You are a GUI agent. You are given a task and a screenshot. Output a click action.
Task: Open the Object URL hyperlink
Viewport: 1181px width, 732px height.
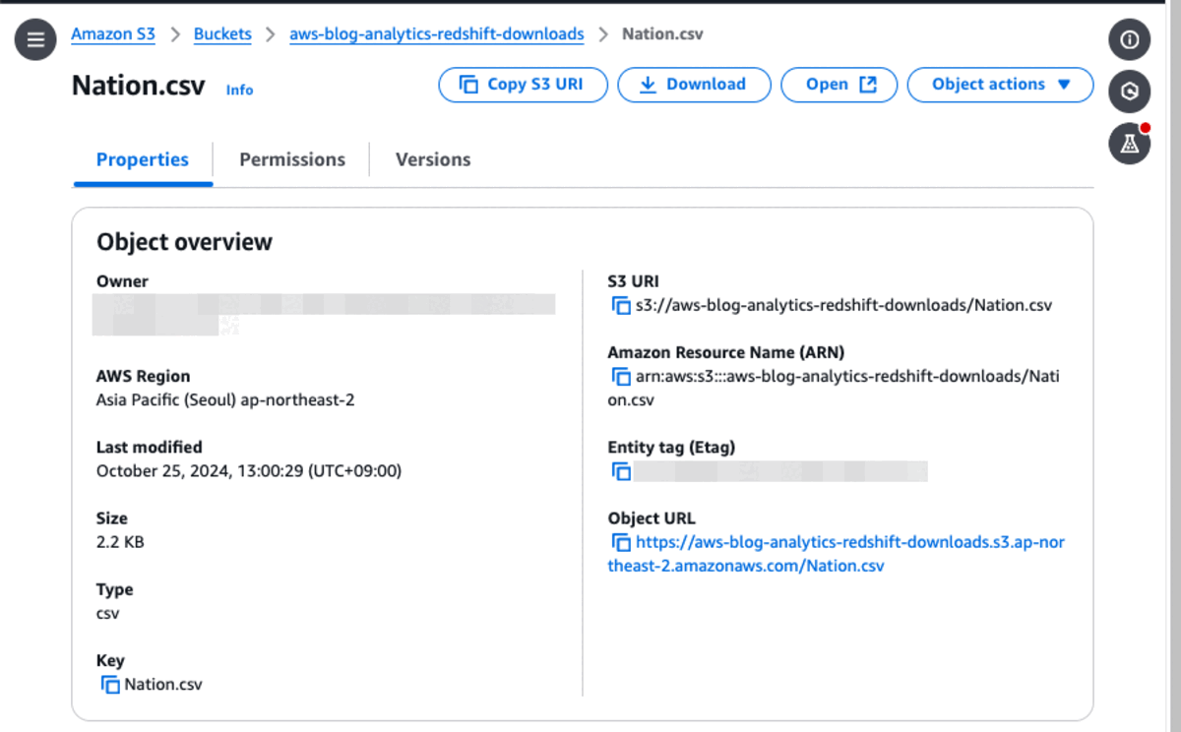point(837,554)
